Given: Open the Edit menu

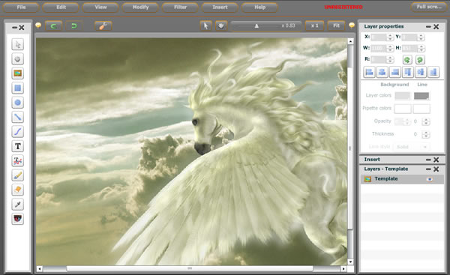Looking at the screenshot, I should [x=61, y=7].
